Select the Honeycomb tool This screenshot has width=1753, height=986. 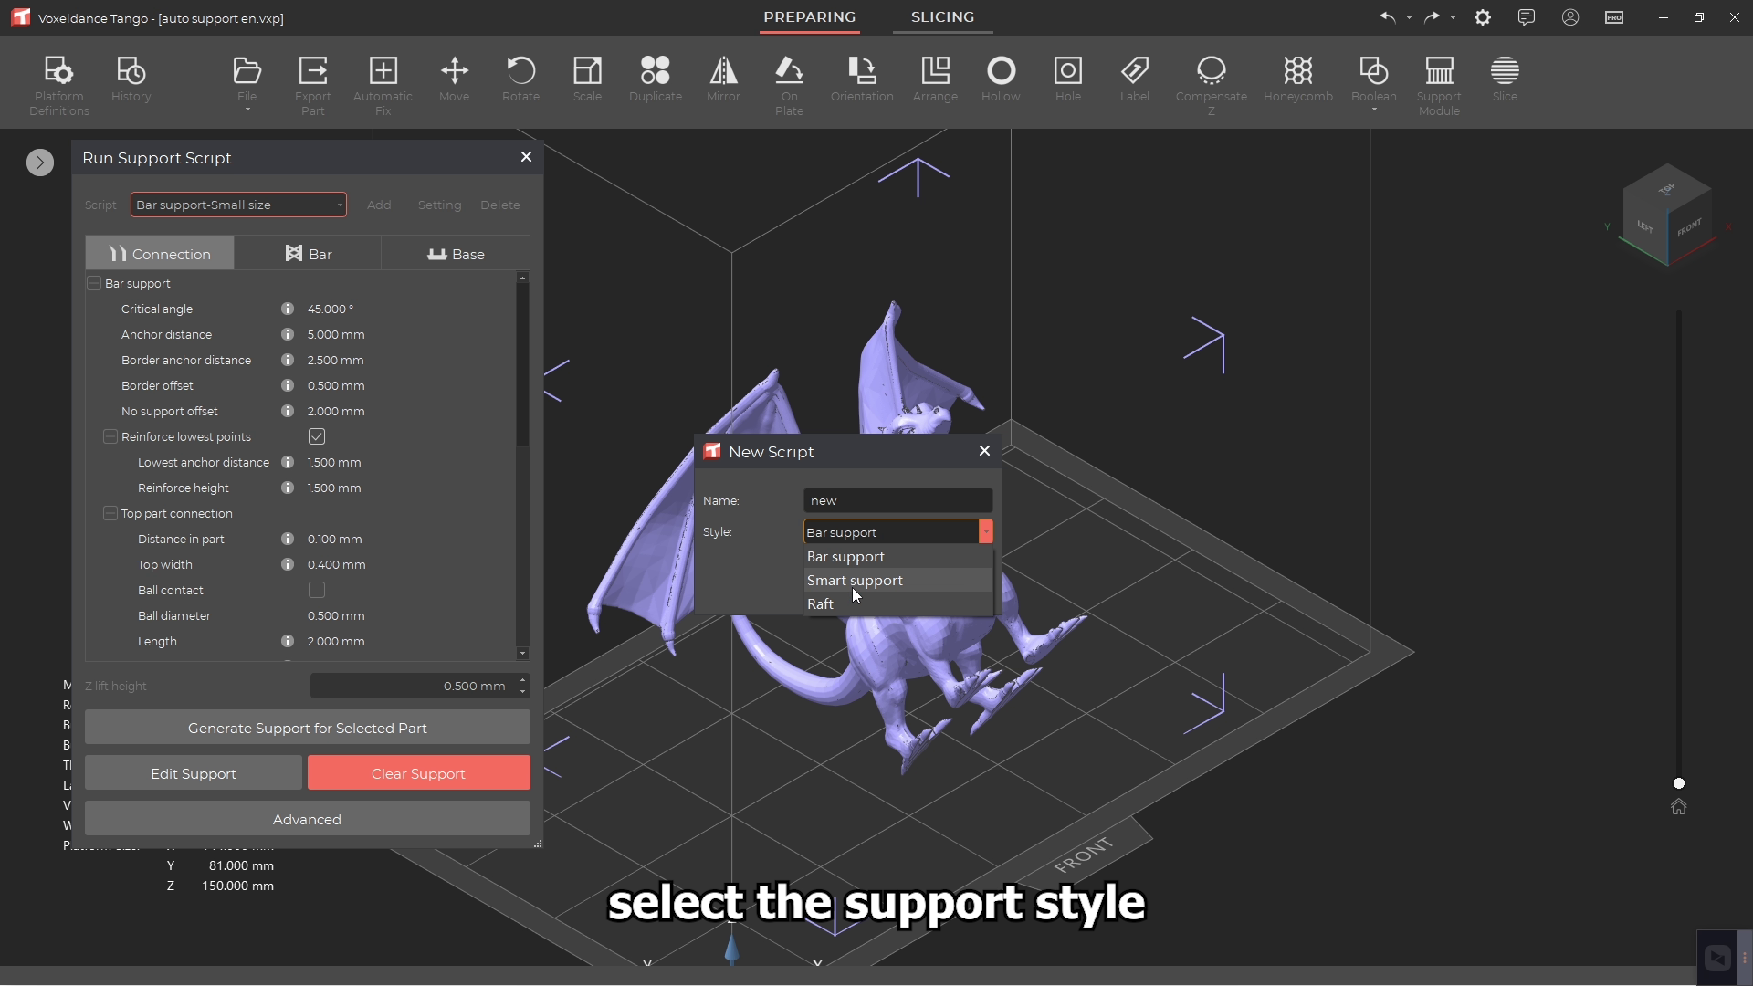click(1298, 79)
